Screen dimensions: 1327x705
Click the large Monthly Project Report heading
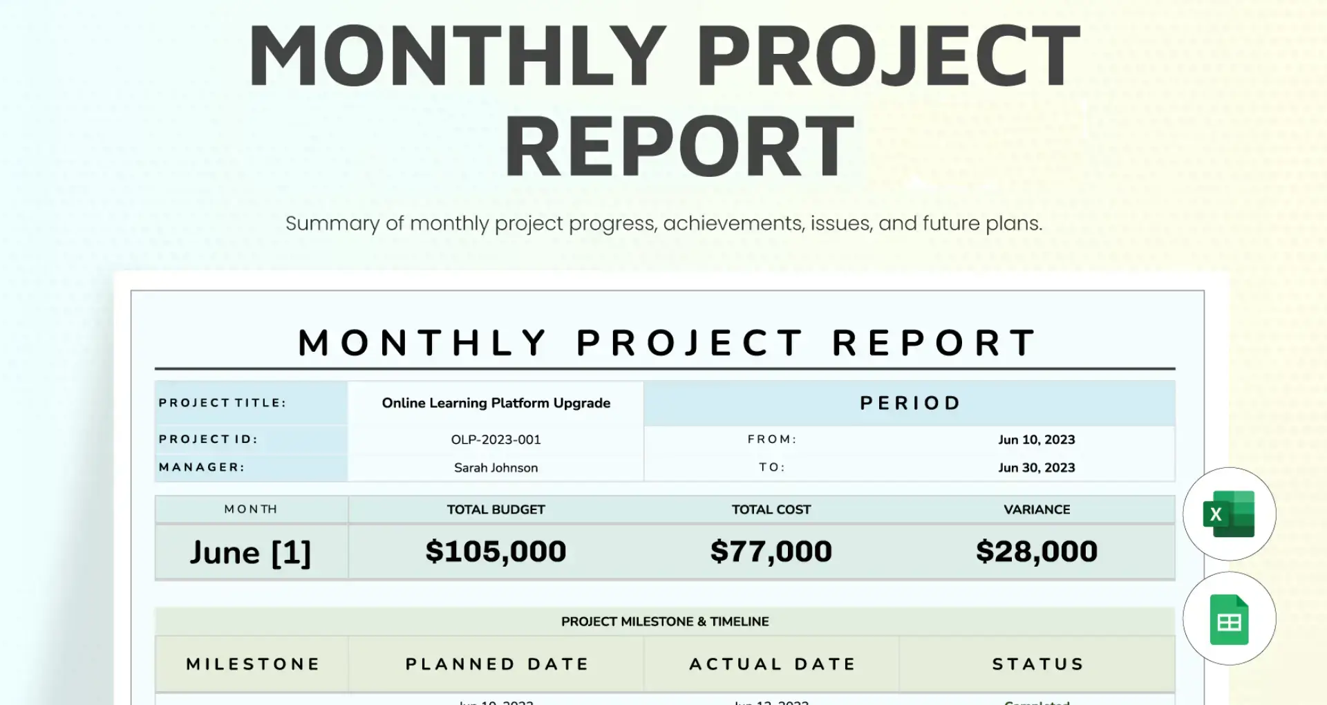(664, 101)
